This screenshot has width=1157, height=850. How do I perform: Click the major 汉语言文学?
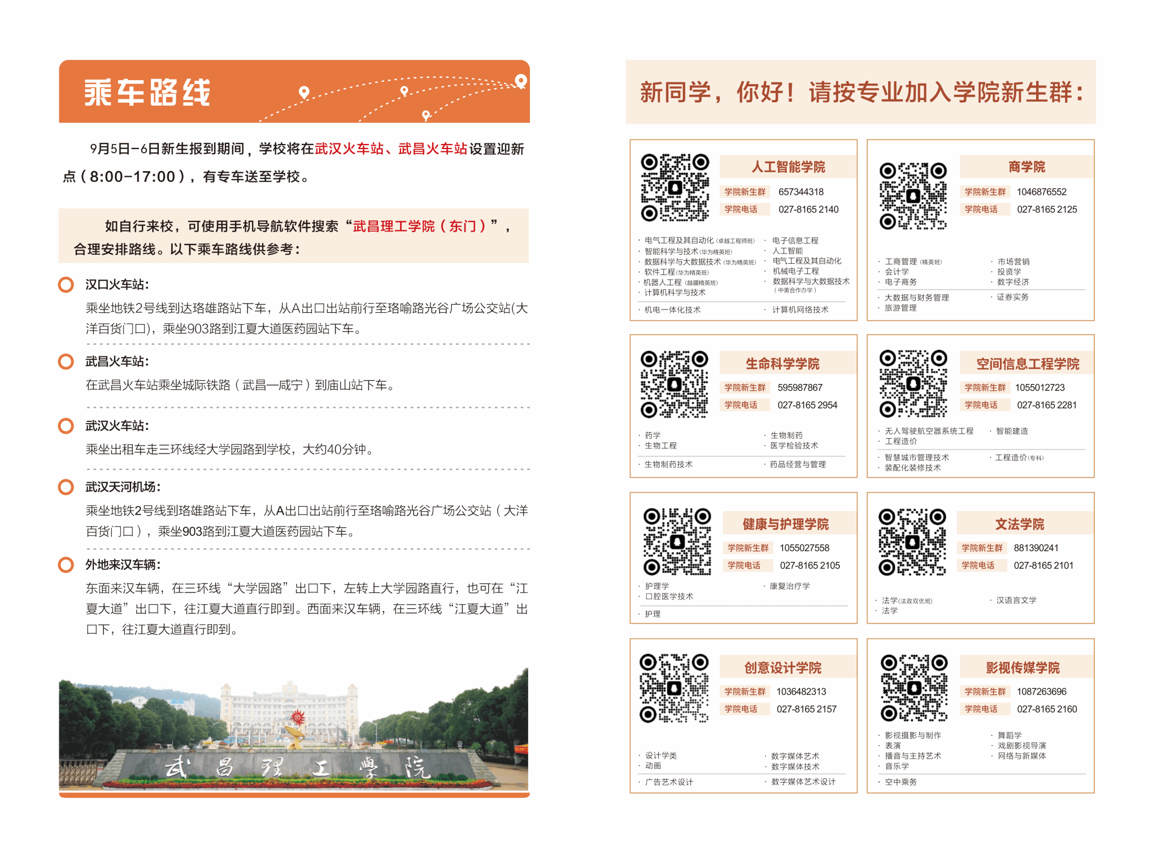pyautogui.click(x=1016, y=600)
